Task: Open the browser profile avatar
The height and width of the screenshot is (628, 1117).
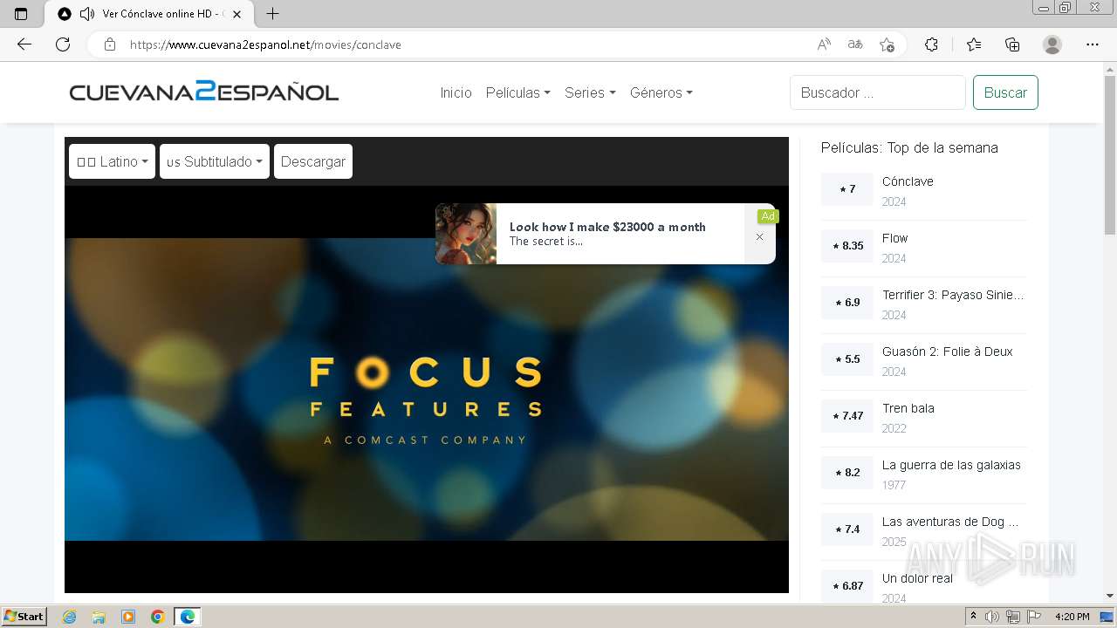Action: [x=1052, y=44]
